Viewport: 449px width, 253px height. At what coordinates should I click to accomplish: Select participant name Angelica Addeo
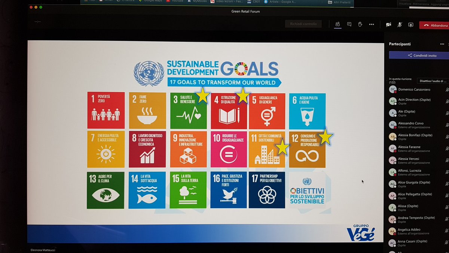coord(410,229)
